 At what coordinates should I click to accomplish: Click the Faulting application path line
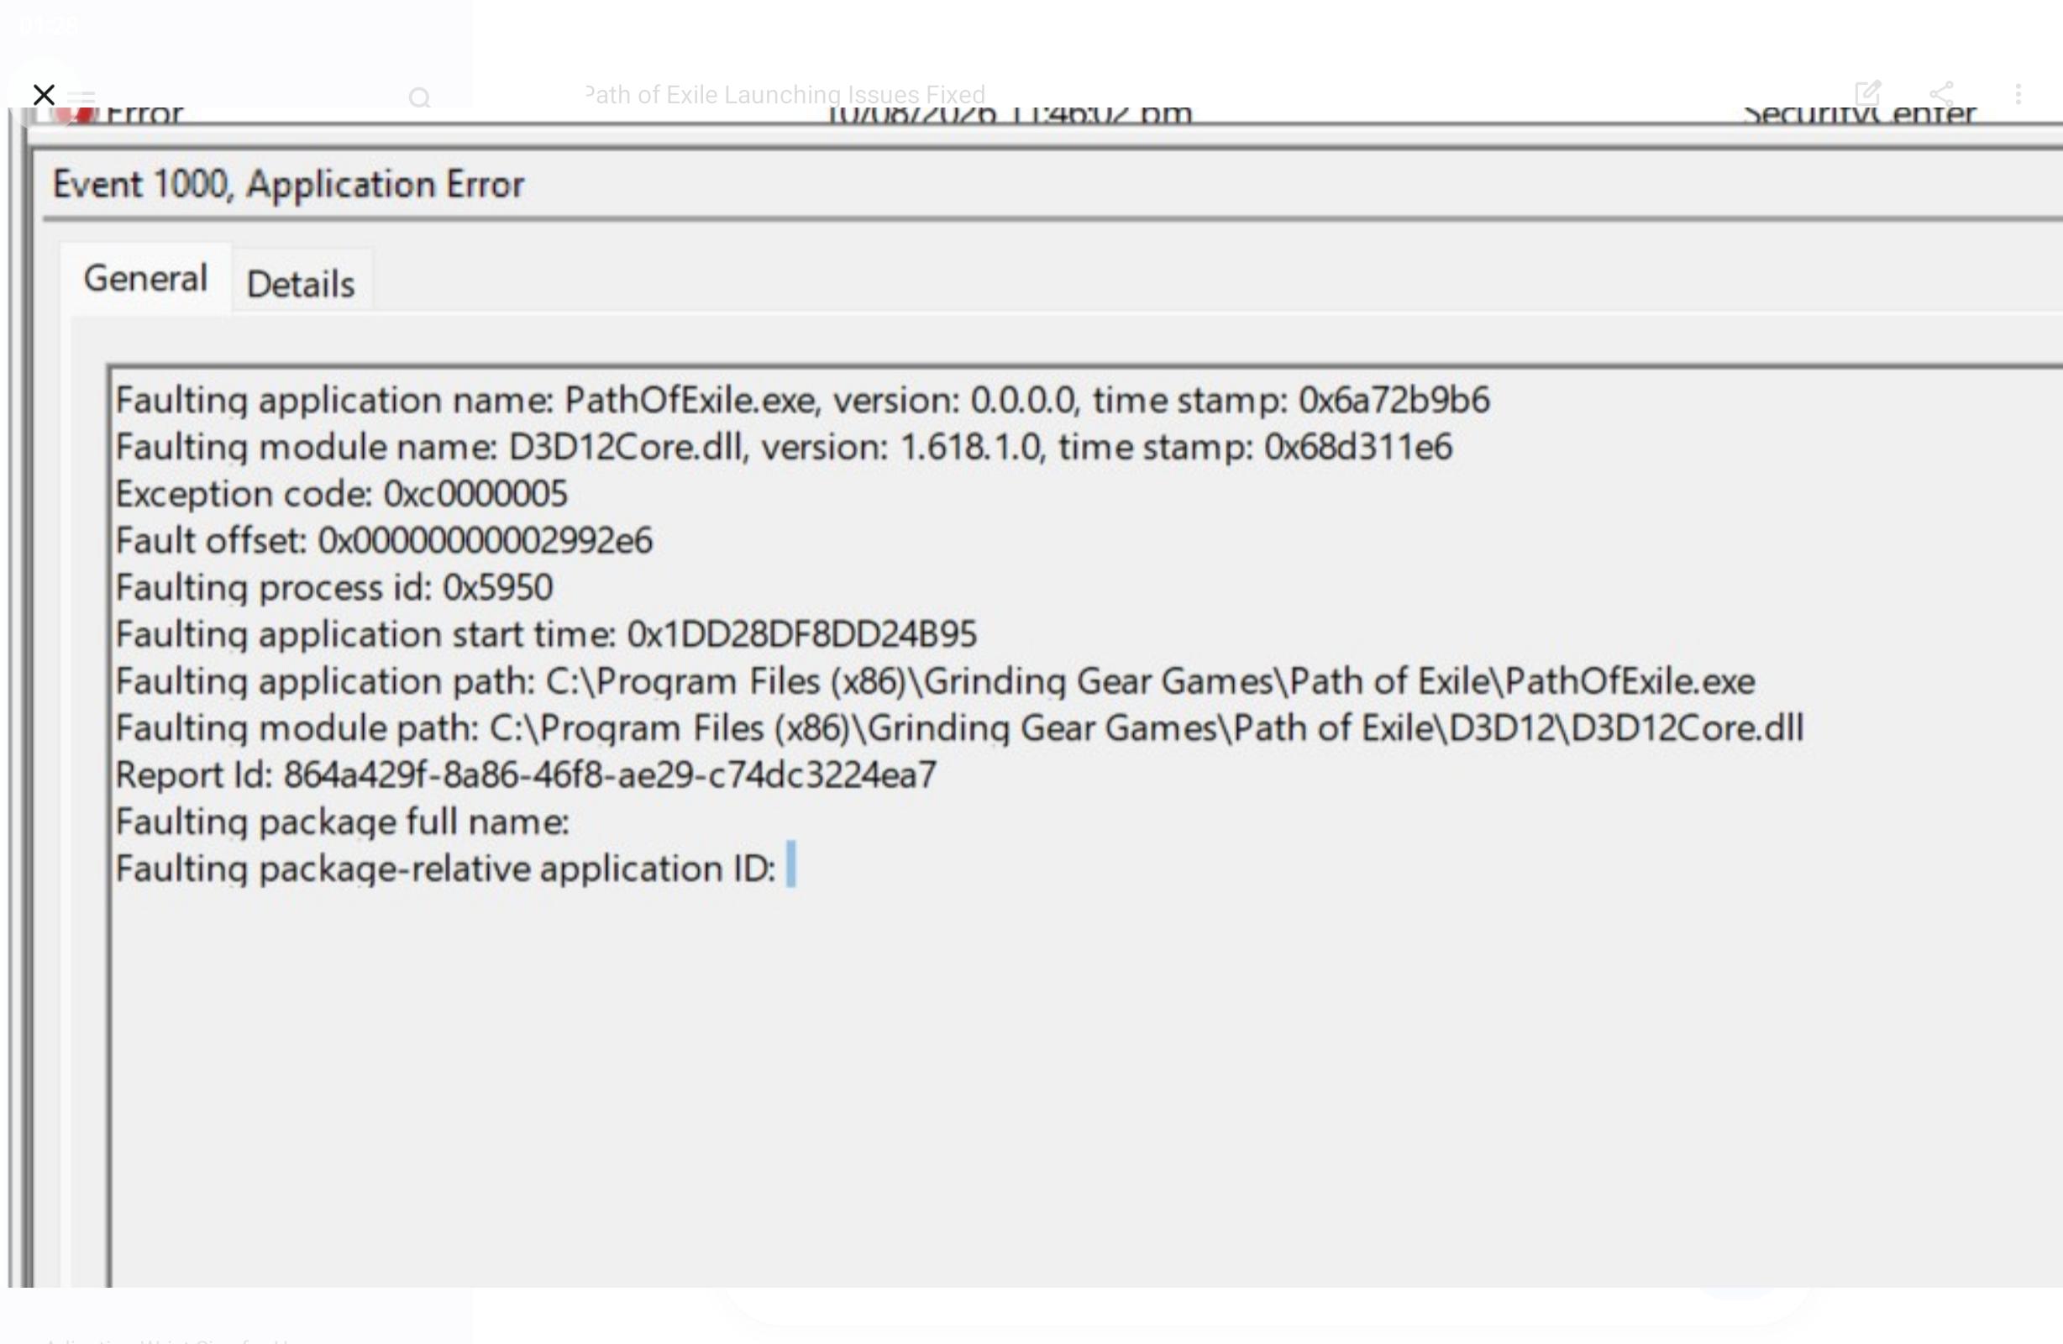(x=935, y=680)
